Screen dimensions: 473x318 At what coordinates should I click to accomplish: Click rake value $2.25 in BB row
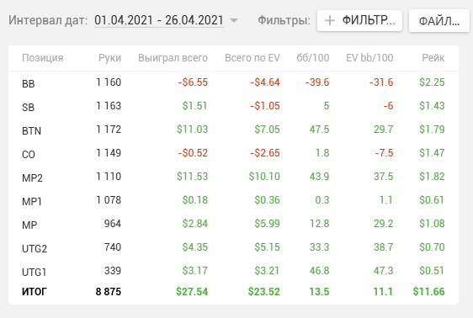[432, 82]
